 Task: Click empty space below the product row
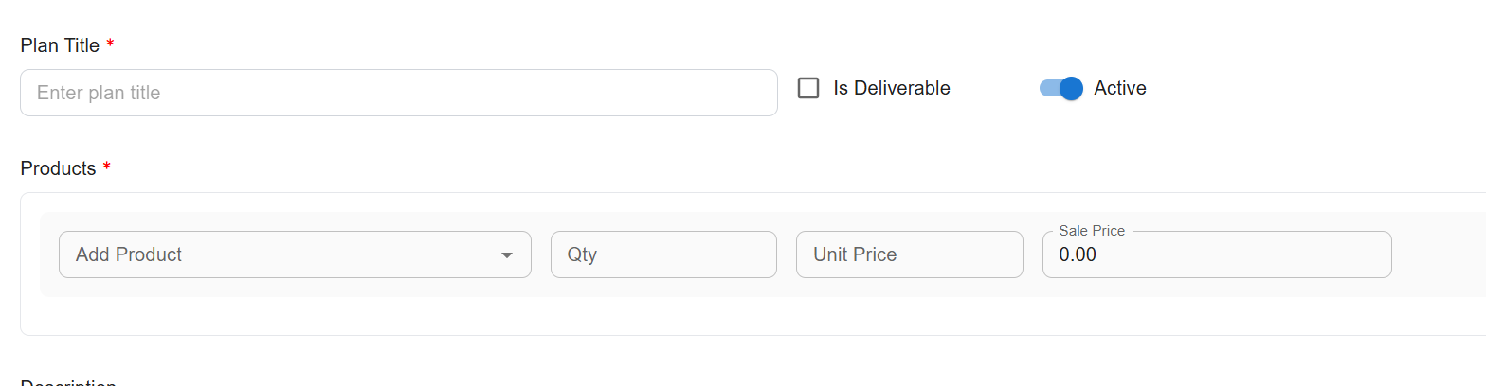[663, 316]
